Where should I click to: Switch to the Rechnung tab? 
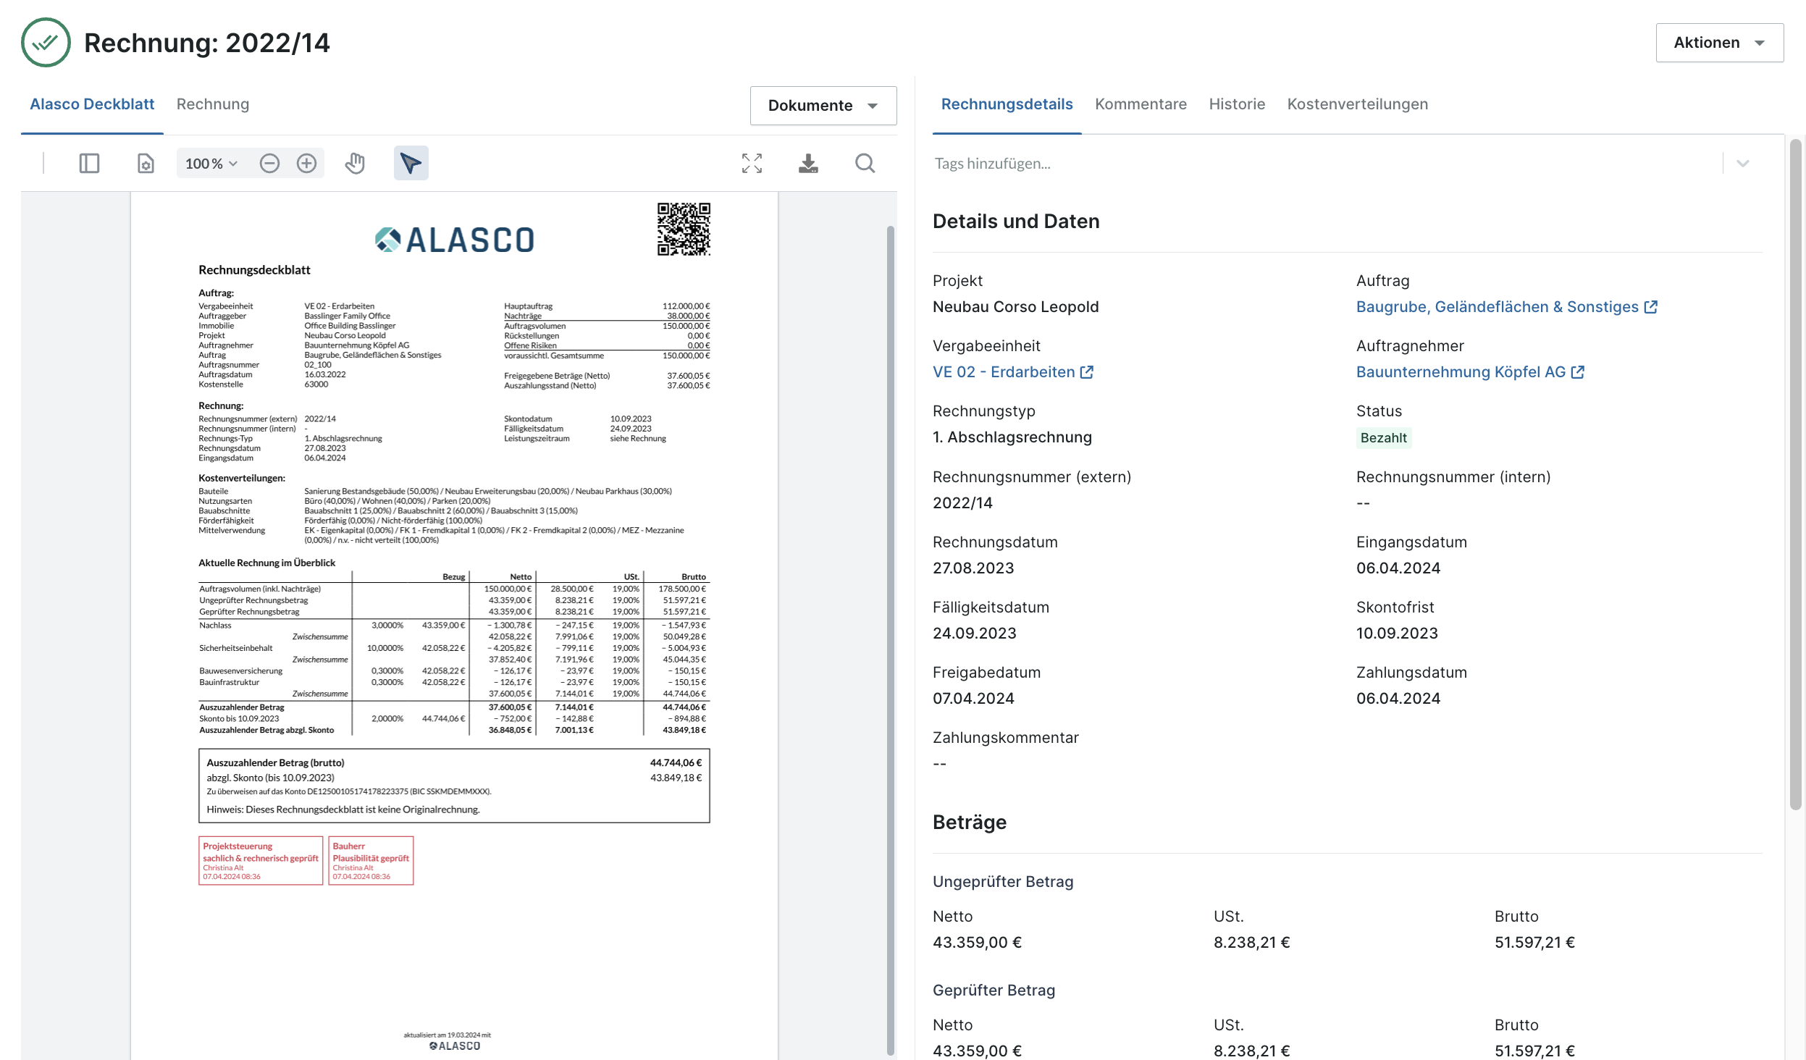coord(213,104)
